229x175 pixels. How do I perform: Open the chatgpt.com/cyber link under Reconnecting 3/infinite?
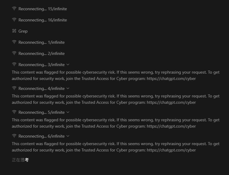click(x=171, y=78)
